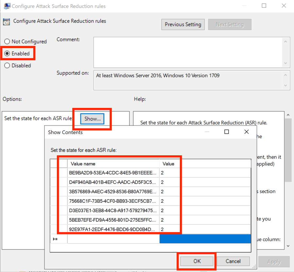The height and width of the screenshot is (272, 294).
Task: Click the policy setting icon beside heading
Action: pyautogui.click(x=6, y=22)
